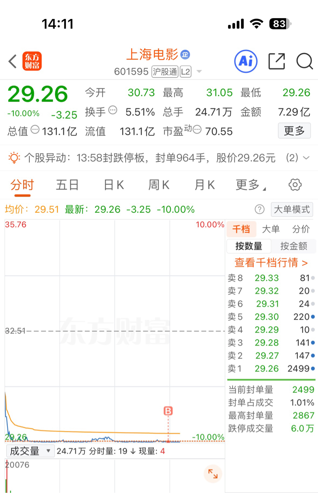
Task: Tap the Wi-Fi icon in status bar
Action: point(257,24)
